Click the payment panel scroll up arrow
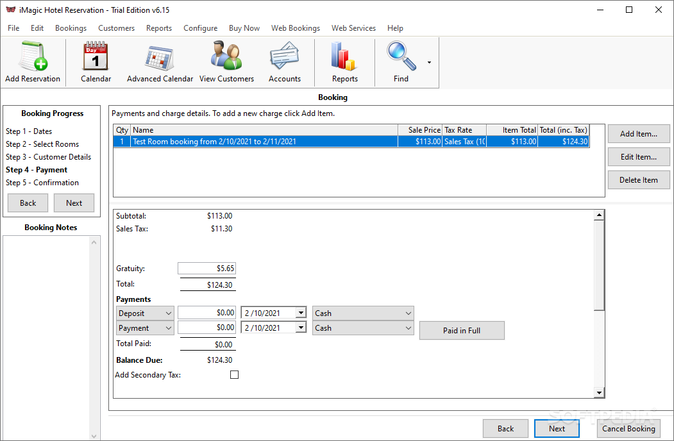Image resolution: width=674 pixels, height=441 pixels. 599,215
